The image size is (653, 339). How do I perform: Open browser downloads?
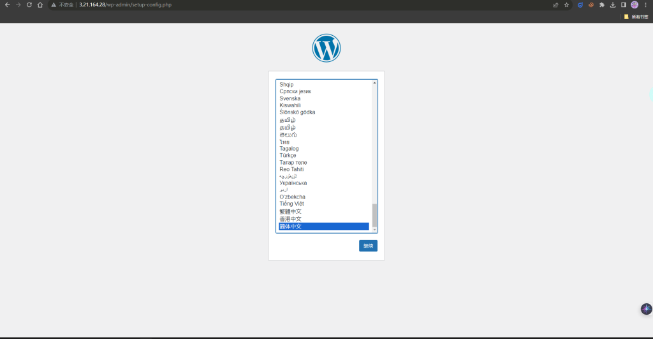click(x=613, y=5)
